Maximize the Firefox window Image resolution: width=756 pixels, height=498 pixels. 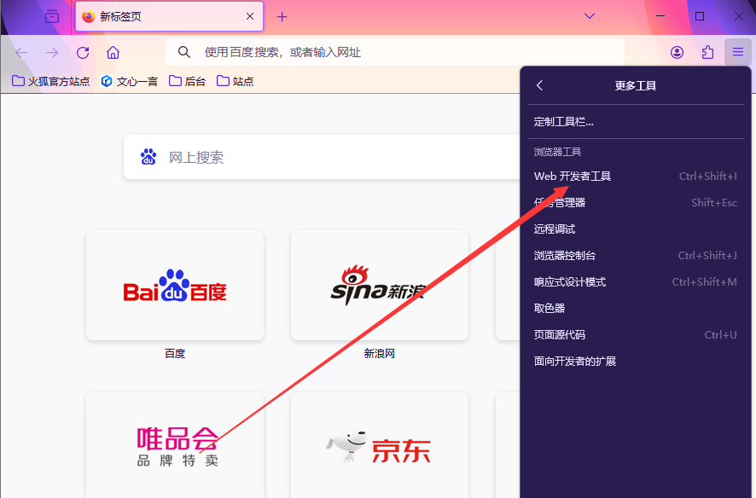pos(700,16)
